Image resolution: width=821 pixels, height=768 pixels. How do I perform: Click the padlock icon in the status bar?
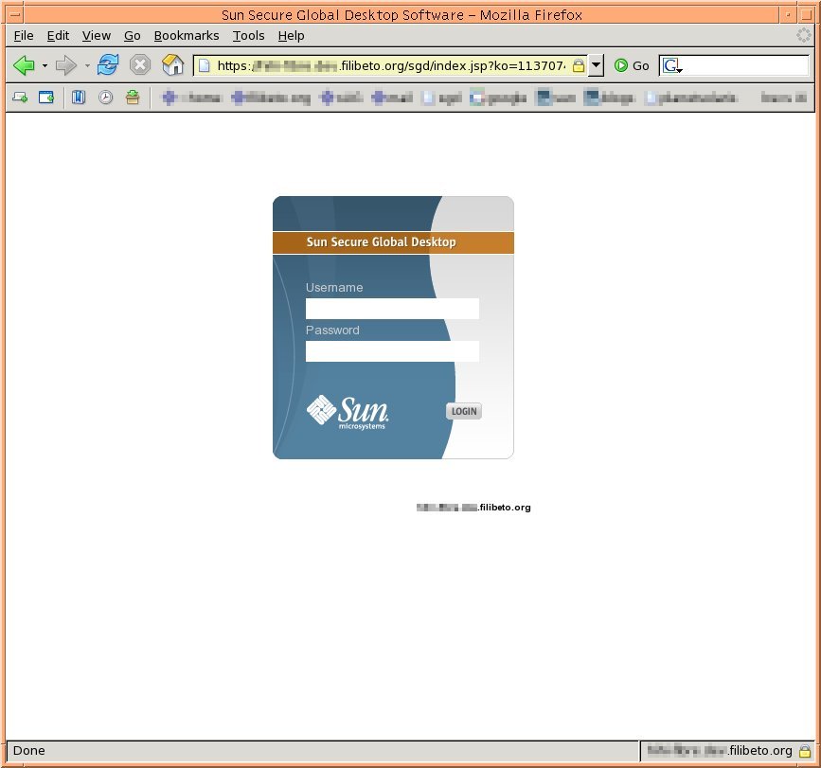(804, 750)
